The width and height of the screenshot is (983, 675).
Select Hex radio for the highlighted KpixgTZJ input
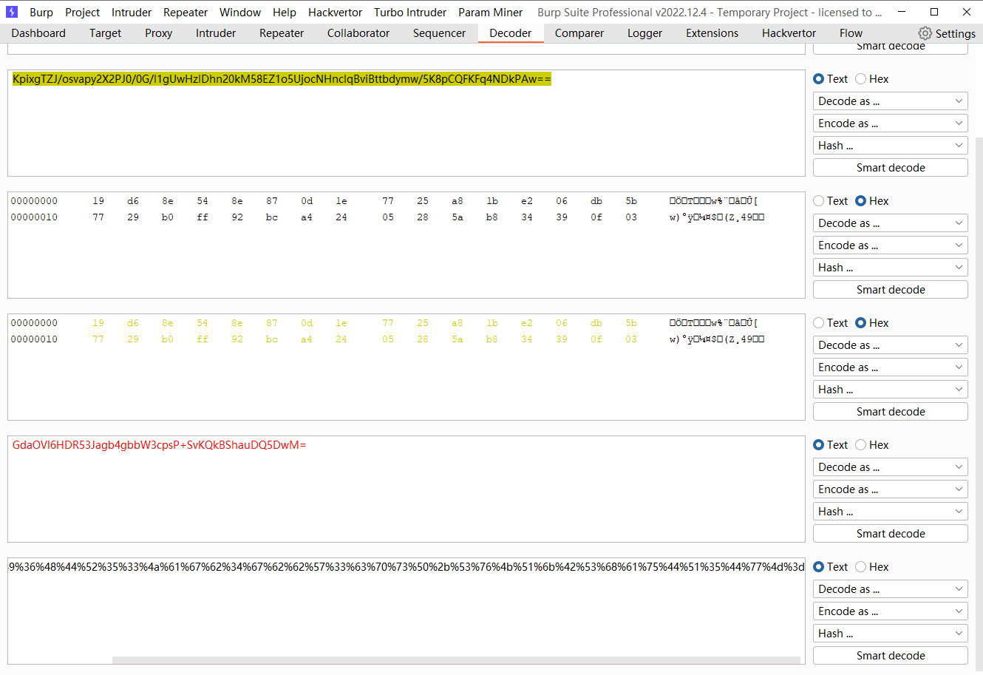coord(860,79)
